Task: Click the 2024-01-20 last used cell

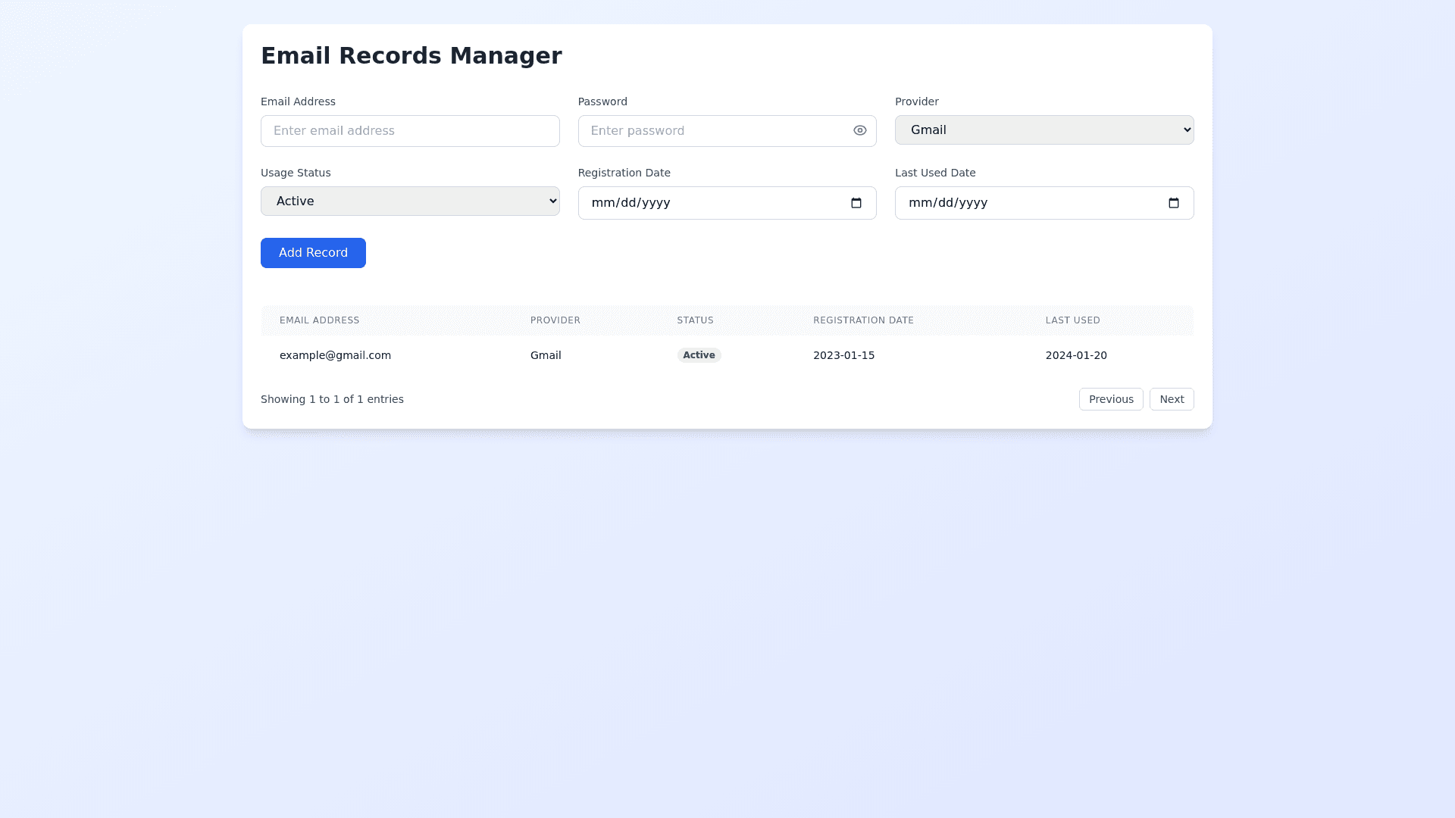Action: click(x=1075, y=355)
